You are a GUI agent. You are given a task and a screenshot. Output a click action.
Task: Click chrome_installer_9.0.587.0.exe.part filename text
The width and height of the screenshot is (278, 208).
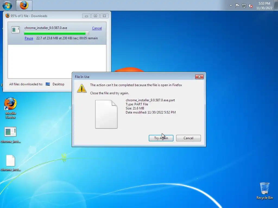coord(150,100)
